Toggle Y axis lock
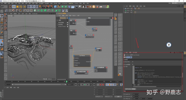 (33, 7)
